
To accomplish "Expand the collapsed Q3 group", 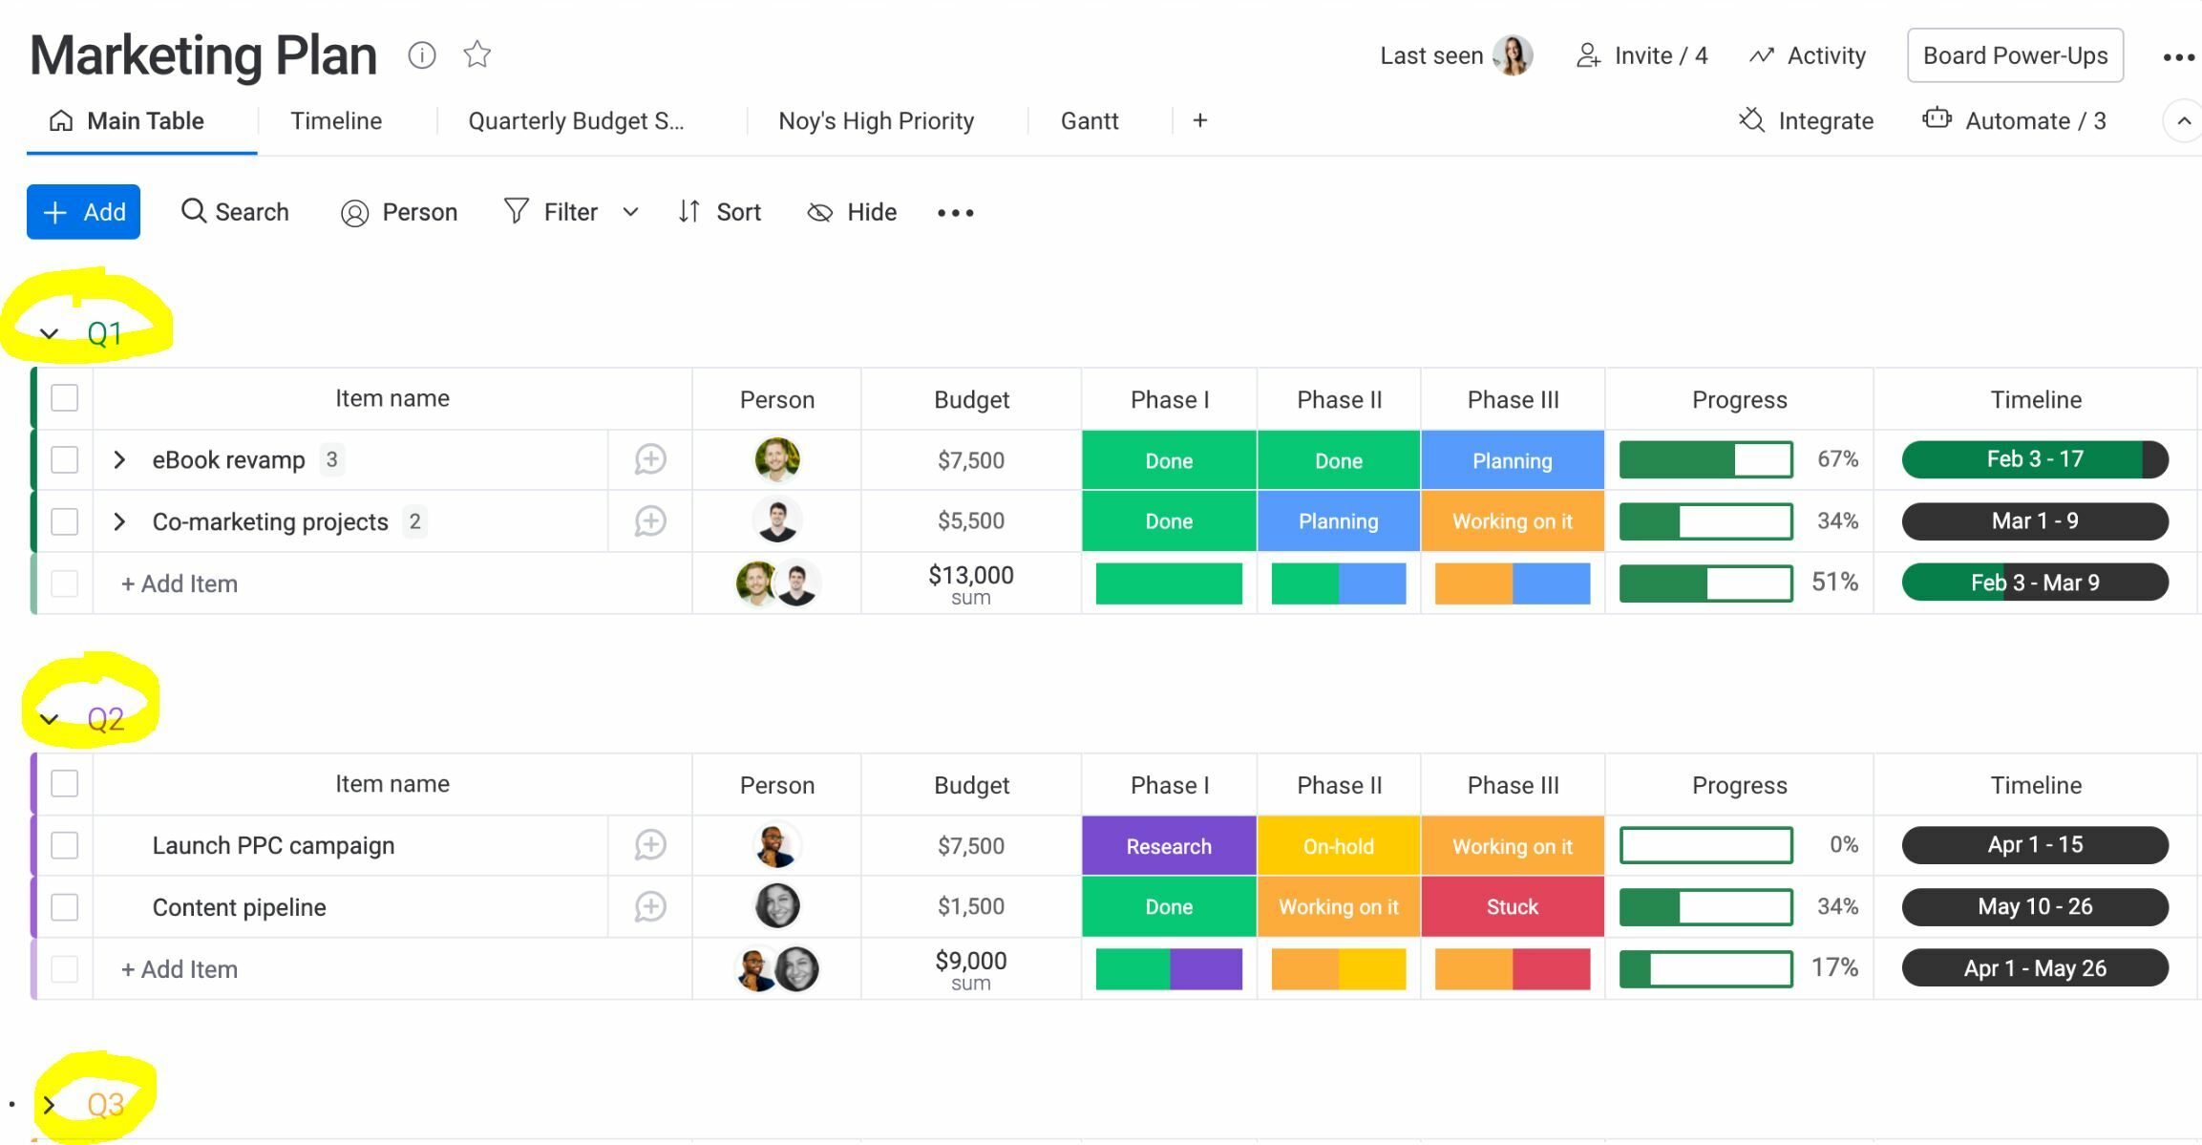I will pos(49,1105).
